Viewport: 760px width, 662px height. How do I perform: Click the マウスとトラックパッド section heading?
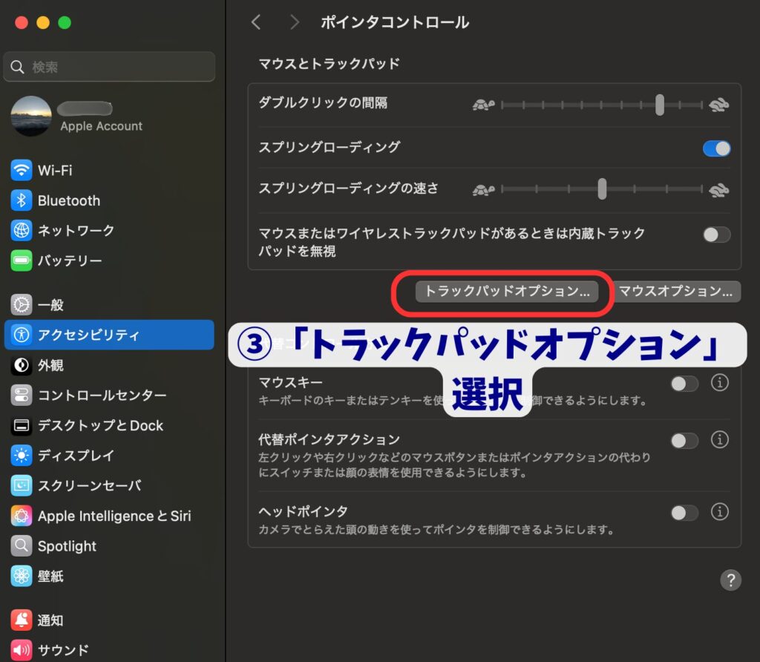[x=329, y=64]
